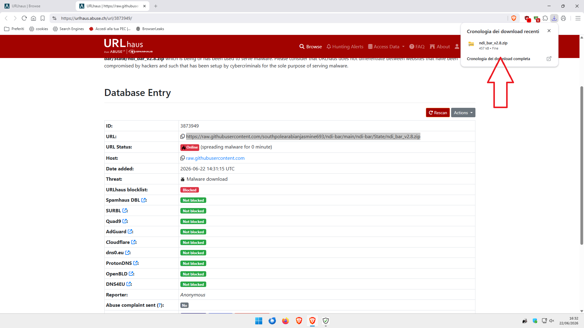The height and width of the screenshot is (328, 584).
Task: Reload the current page
Action: click(24, 18)
